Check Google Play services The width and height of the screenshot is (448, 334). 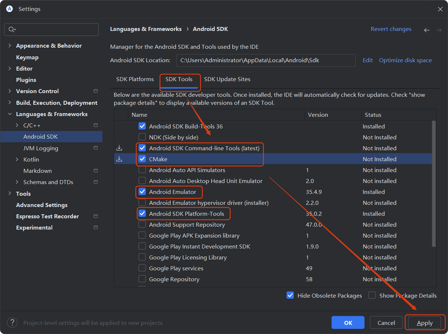click(x=142, y=268)
